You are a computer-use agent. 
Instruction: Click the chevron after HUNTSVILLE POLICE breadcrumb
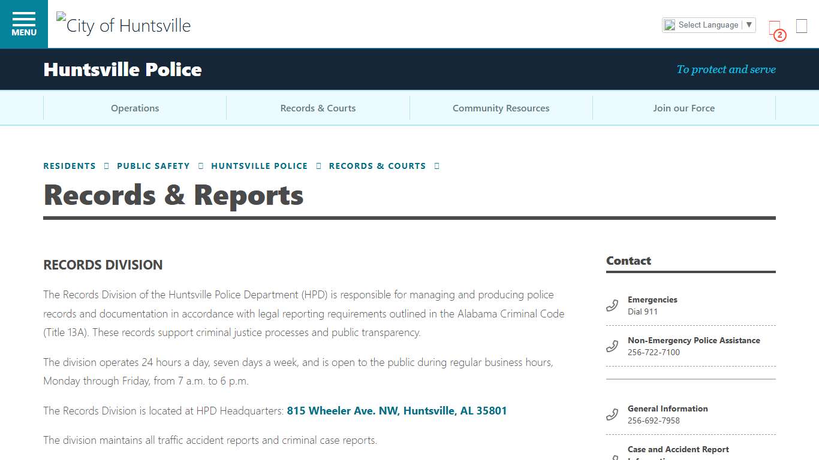pos(318,165)
